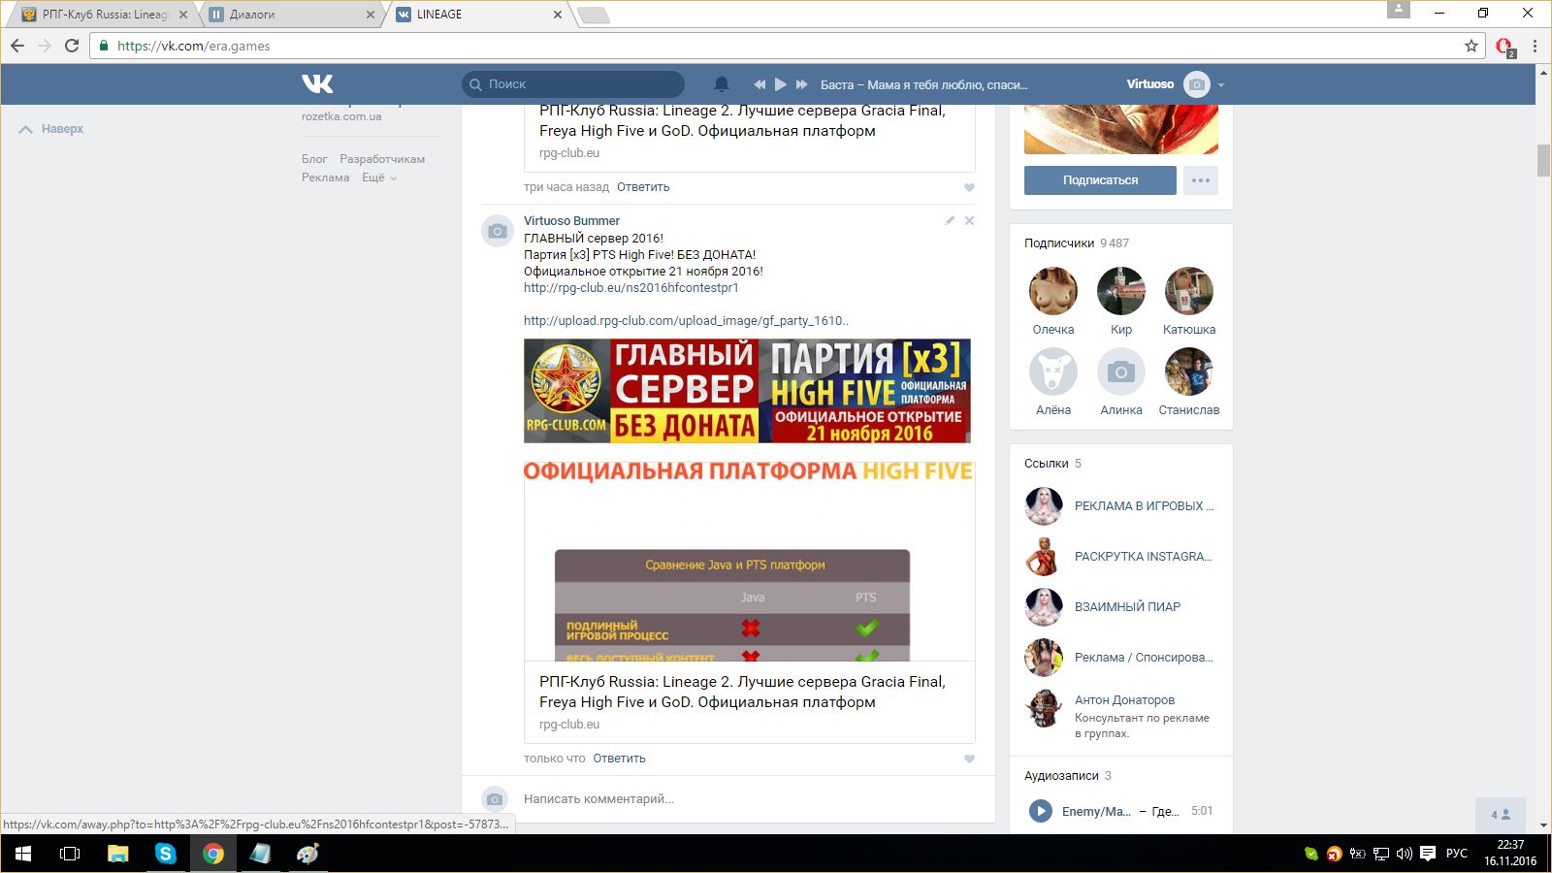The height and width of the screenshot is (873, 1552).
Task: Open the red browser extension icon
Action: pos(1504,47)
